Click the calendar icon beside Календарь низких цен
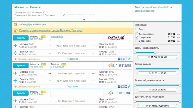 pos(15,25)
